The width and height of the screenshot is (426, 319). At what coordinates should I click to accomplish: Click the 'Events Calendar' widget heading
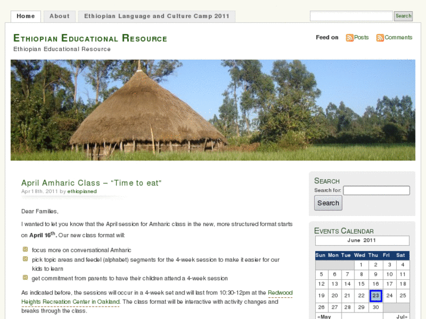tap(344, 231)
